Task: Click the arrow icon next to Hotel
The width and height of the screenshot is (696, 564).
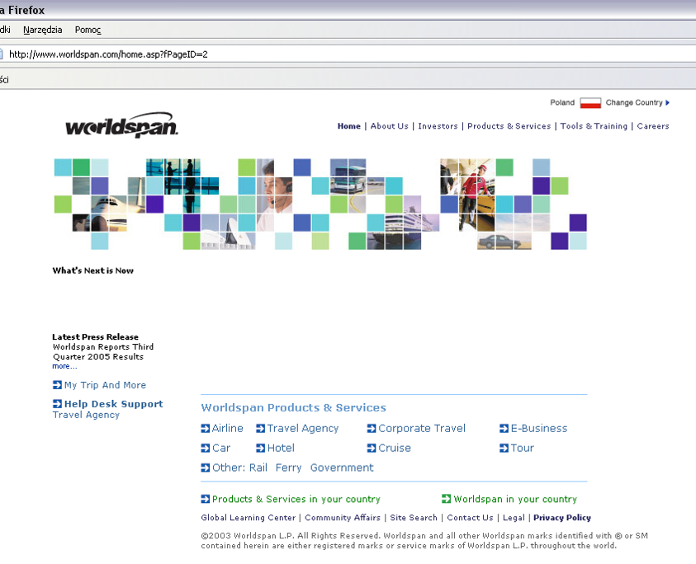Action: [x=261, y=448]
